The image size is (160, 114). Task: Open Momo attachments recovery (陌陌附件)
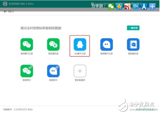click(x=53, y=71)
